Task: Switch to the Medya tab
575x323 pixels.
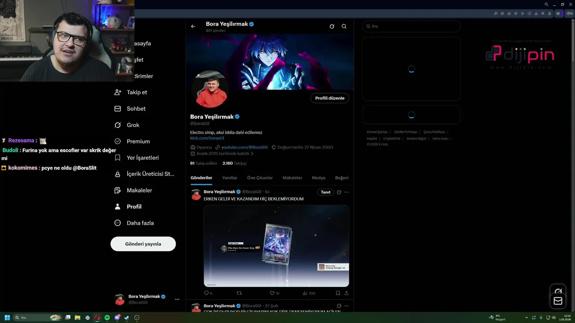Action: pyautogui.click(x=318, y=178)
